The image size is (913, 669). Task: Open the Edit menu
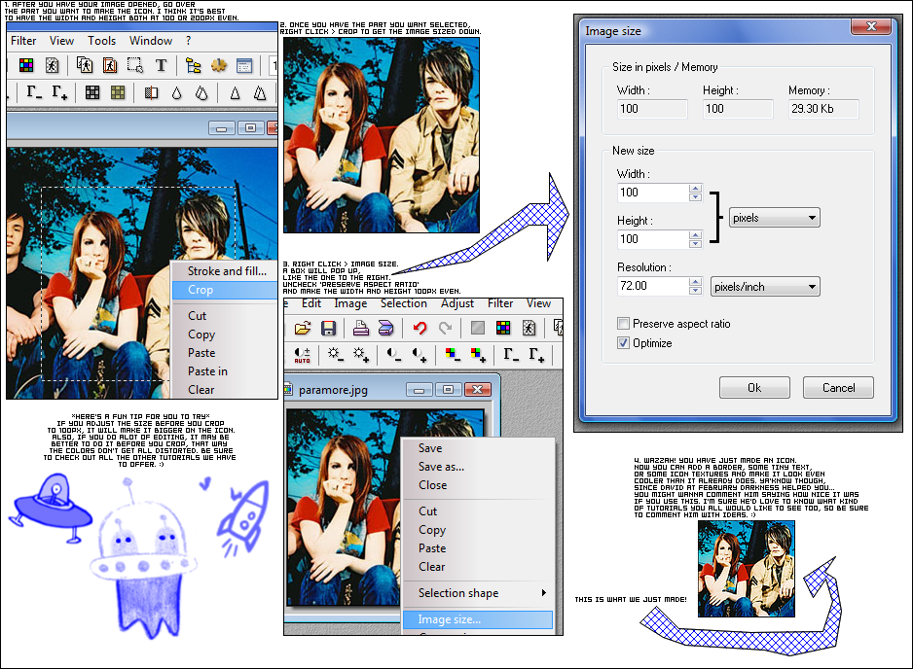(x=310, y=303)
